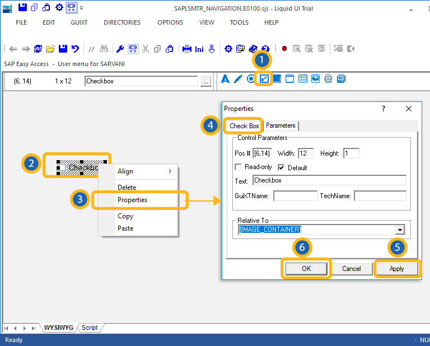Select the Checkbox tool in element toolbar
This screenshot has height=346, width=430.
263,79
